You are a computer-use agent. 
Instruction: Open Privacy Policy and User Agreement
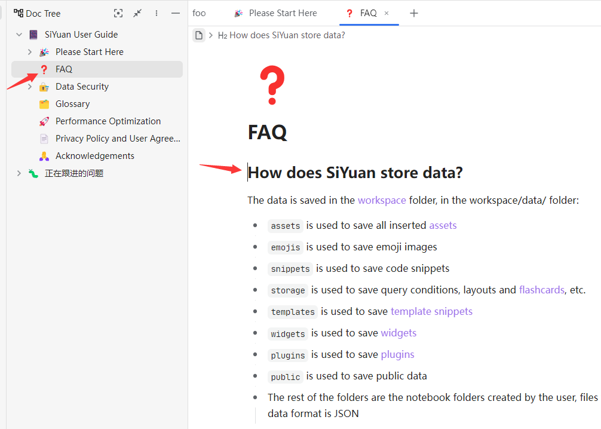click(118, 139)
